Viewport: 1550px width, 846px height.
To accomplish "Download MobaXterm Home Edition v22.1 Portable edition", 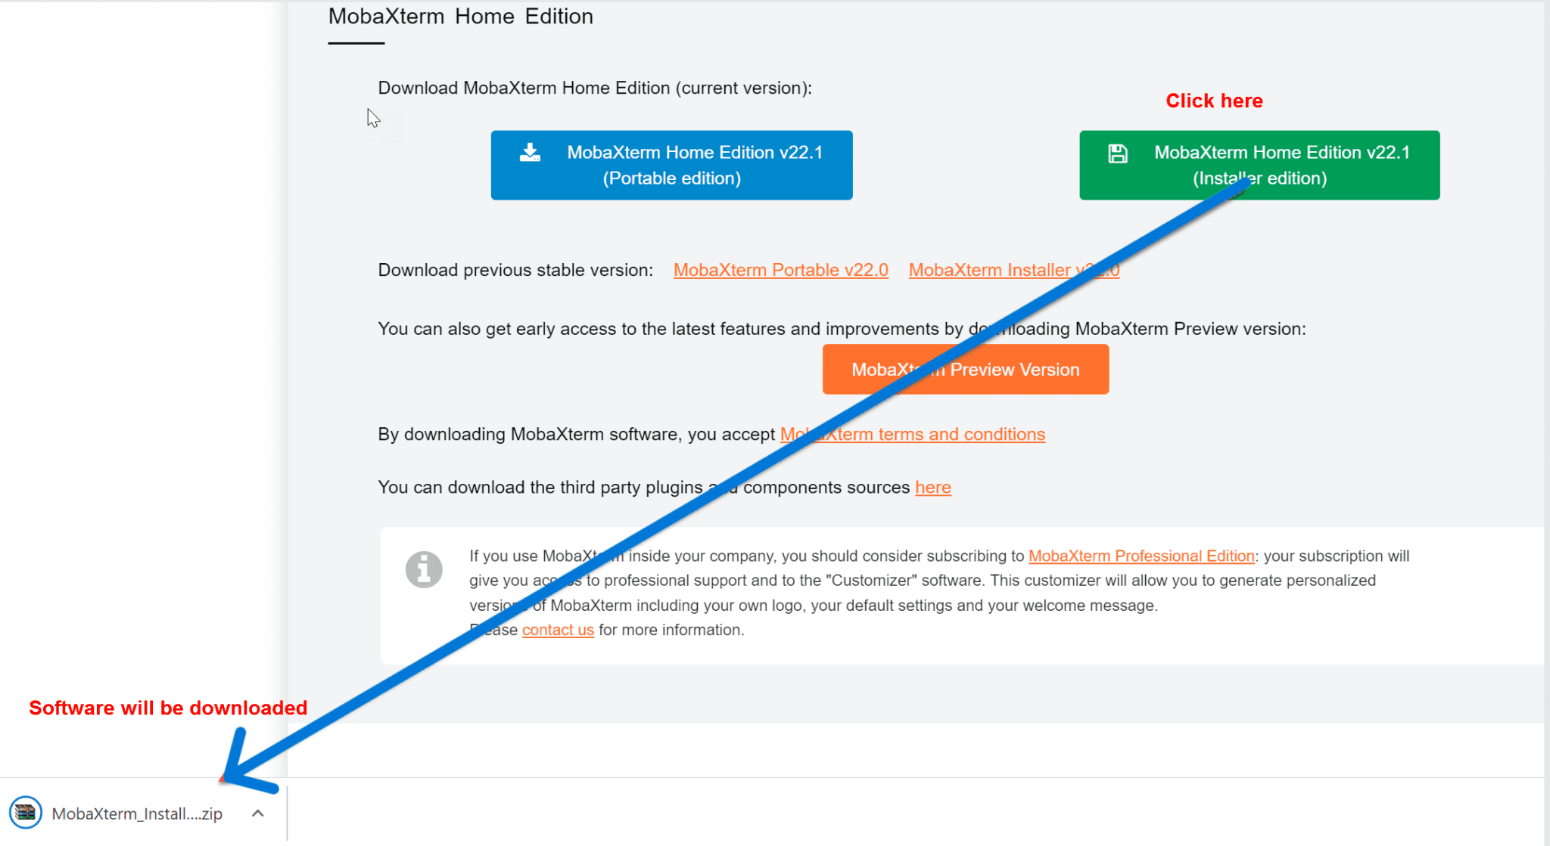I will coord(672,165).
